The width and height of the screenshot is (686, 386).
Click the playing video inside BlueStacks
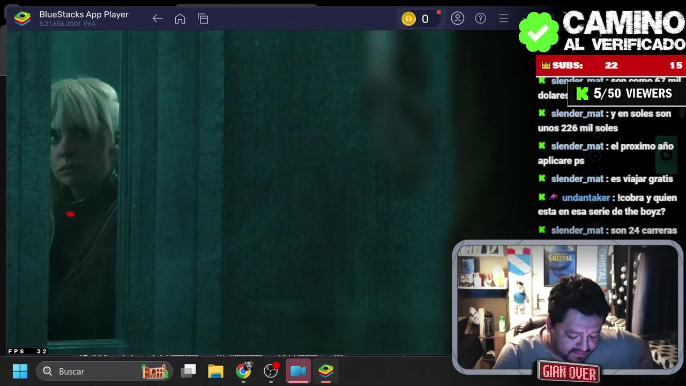point(230,192)
